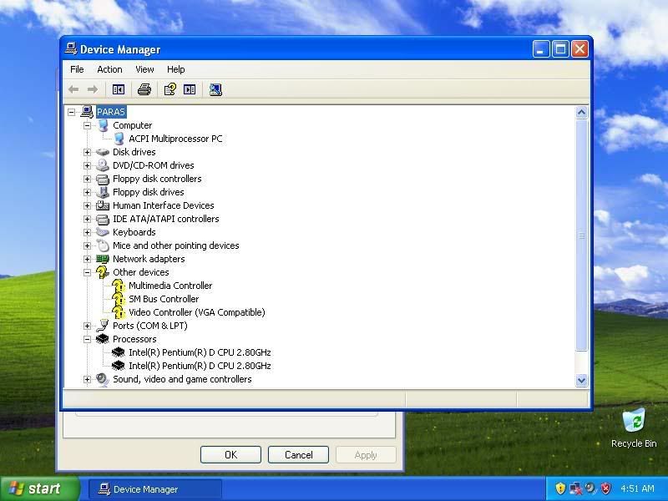
Task: Toggle the console tree pane toolbar icon
Action: (119, 89)
